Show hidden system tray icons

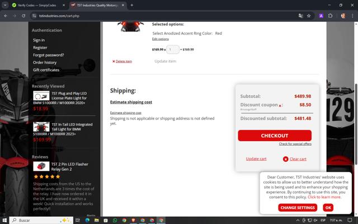tap(298, 220)
